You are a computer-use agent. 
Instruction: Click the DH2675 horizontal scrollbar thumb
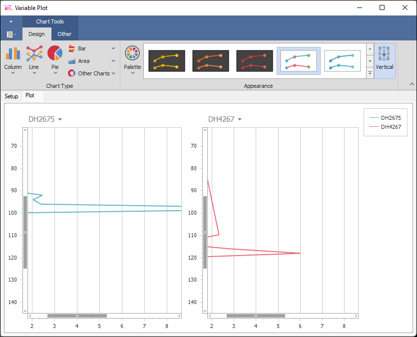tap(77, 316)
